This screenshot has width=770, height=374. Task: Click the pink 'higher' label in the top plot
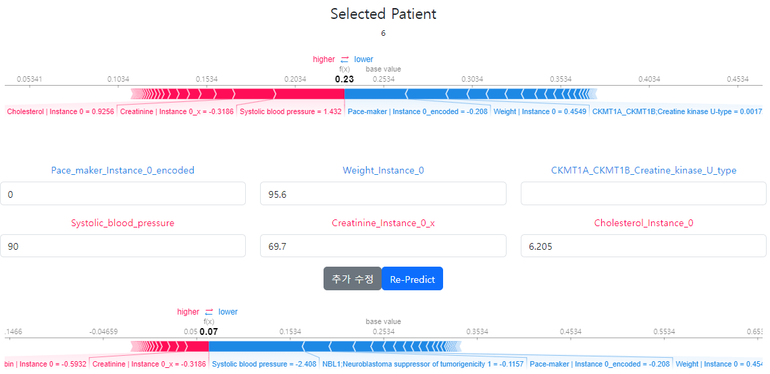coord(324,59)
